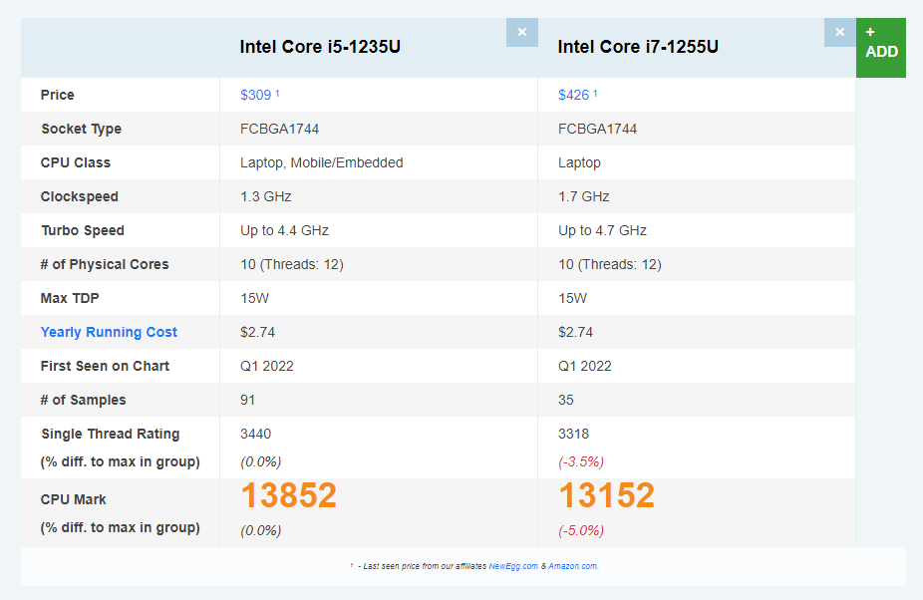Click the red (-5.0%) CPU Mark difference
The image size is (923, 600).
580,530
